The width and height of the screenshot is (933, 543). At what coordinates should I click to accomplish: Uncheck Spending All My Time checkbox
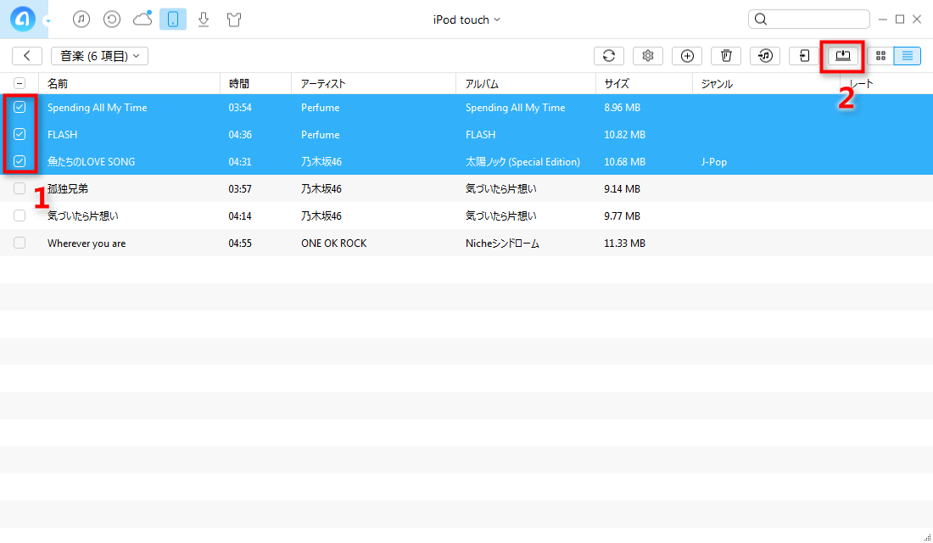(x=20, y=107)
